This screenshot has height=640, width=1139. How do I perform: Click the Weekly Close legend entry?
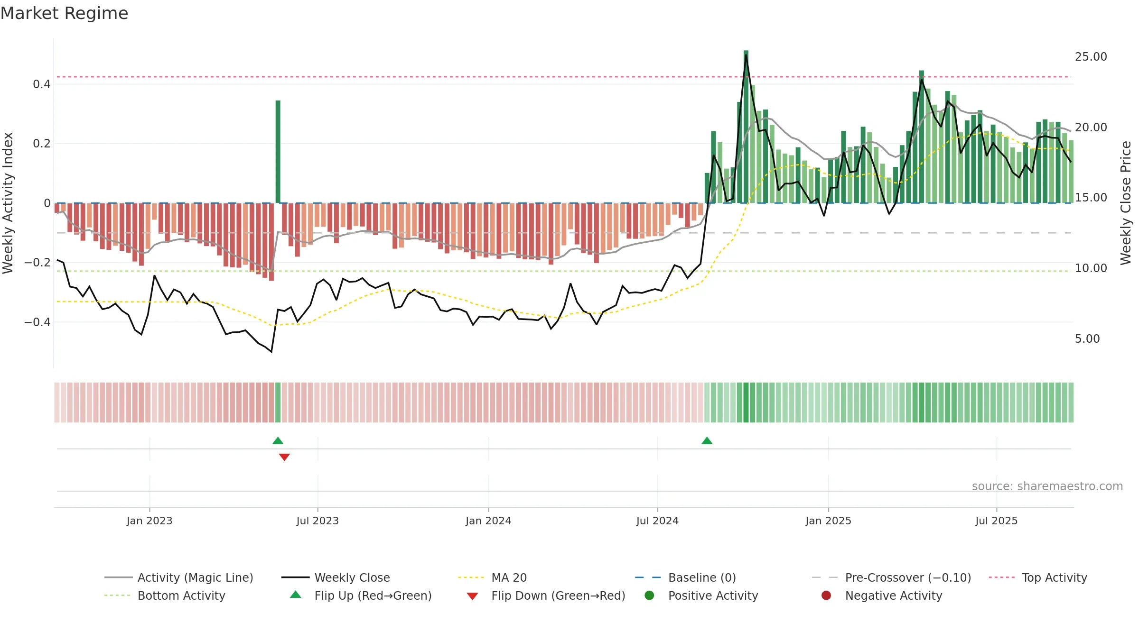click(x=336, y=577)
